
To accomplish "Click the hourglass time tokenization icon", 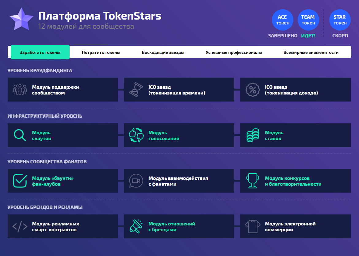I will point(136,90).
